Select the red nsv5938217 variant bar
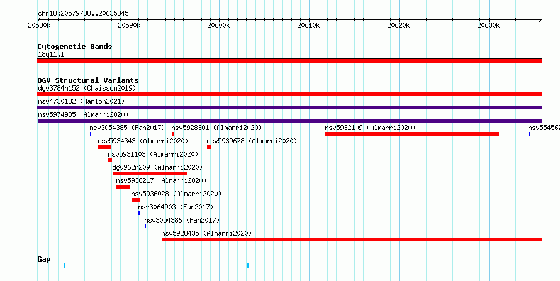 123,187
